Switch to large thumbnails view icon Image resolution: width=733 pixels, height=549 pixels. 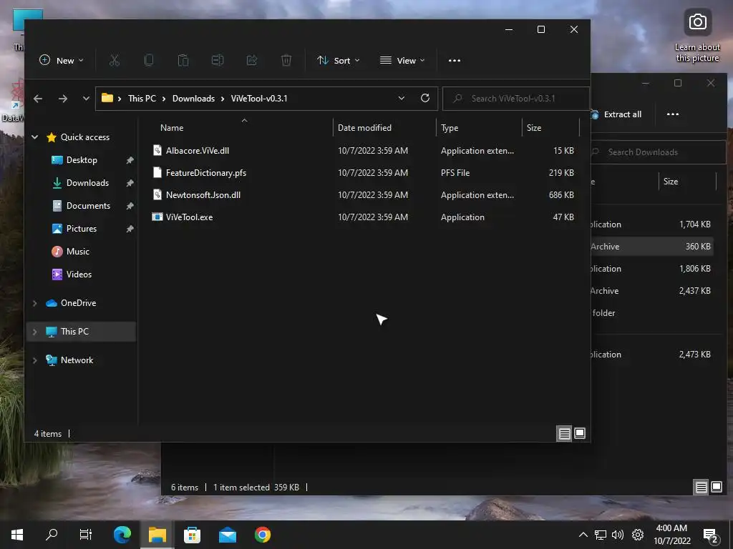pyautogui.click(x=580, y=434)
